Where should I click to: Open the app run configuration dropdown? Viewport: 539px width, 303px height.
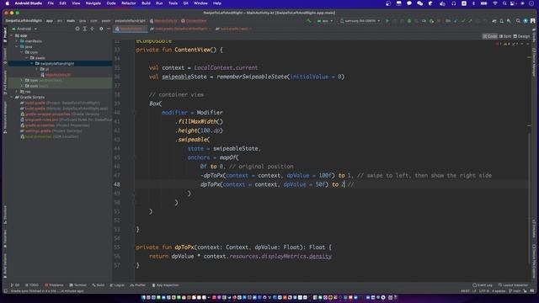(x=325, y=21)
